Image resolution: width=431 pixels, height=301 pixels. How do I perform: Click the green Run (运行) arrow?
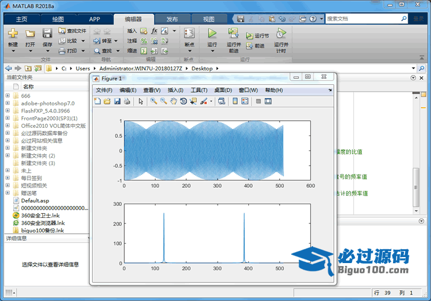pyautogui.click(x=212, y=33)
